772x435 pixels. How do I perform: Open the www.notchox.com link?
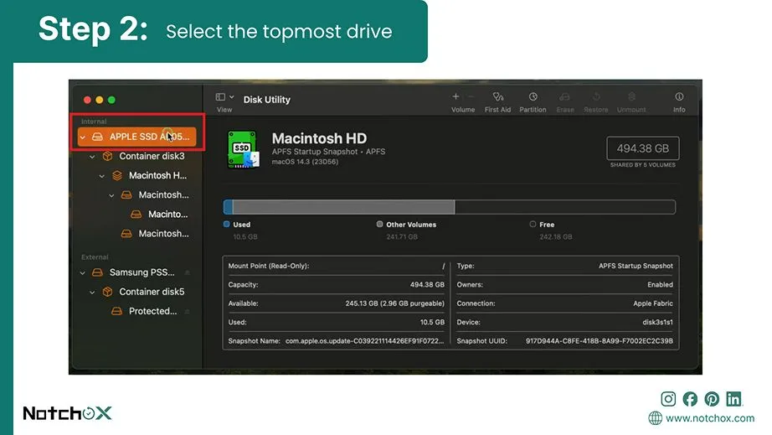(710, 418)
